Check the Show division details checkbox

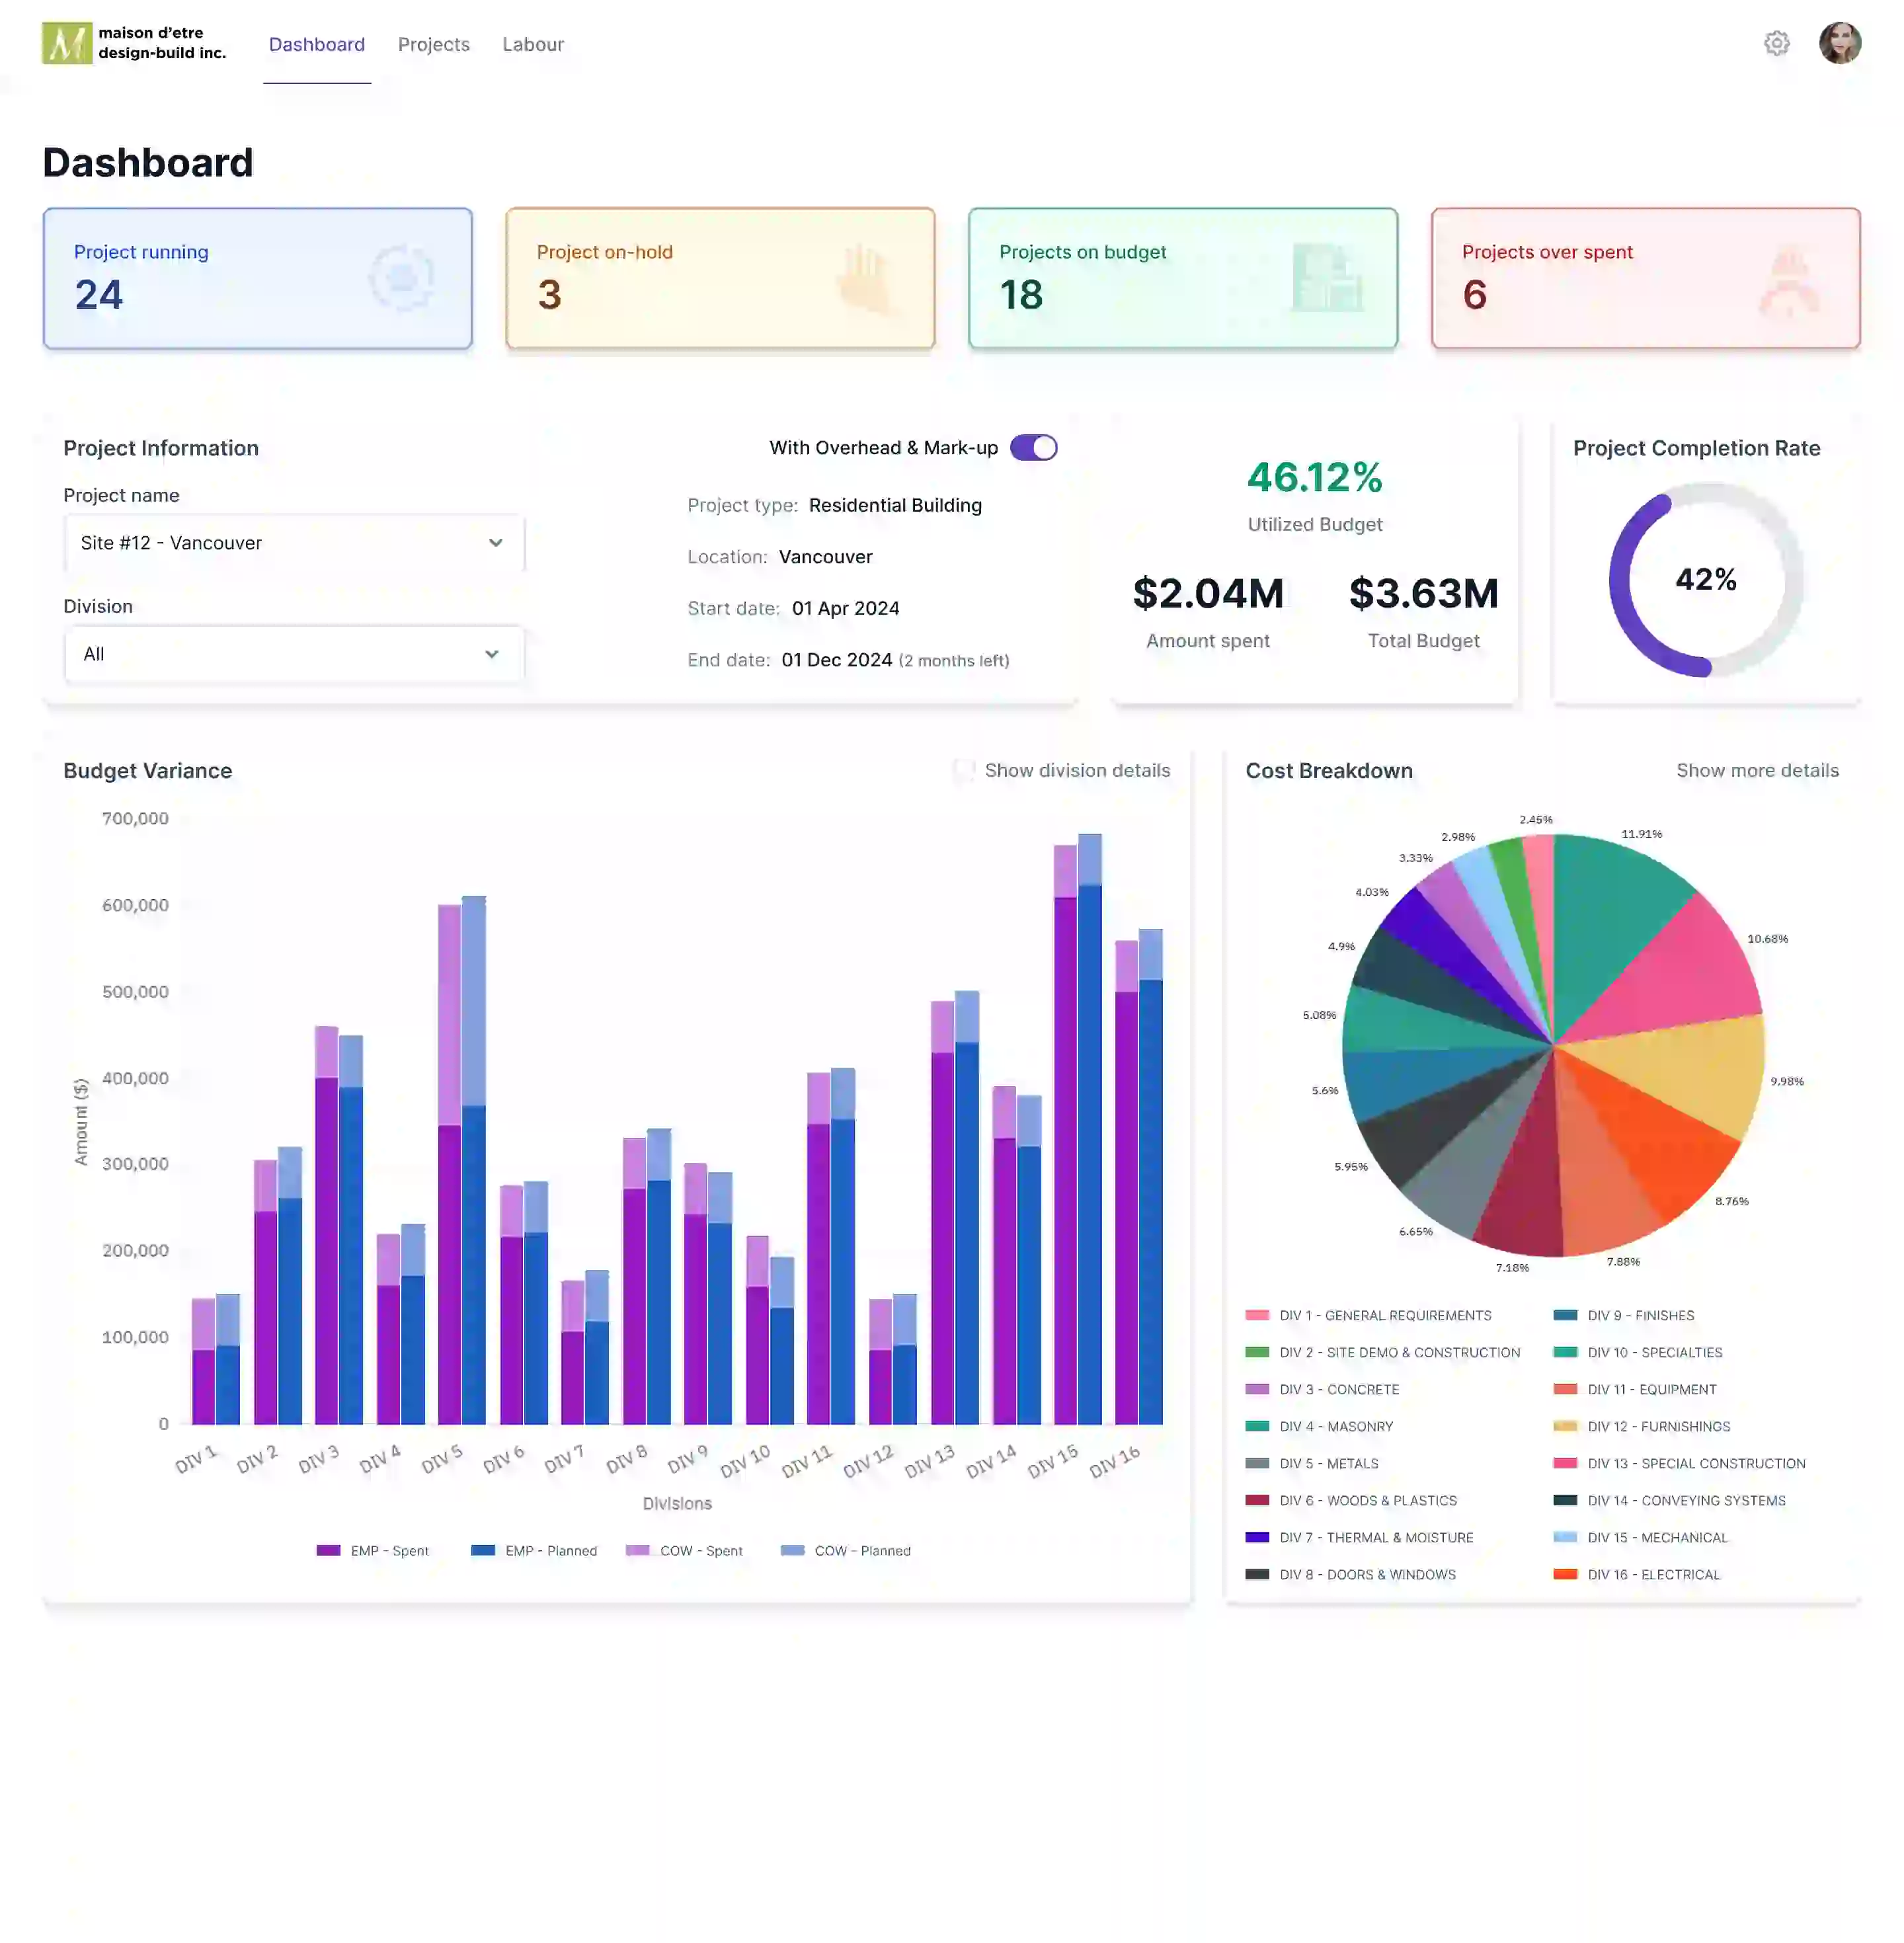(964, 770)
